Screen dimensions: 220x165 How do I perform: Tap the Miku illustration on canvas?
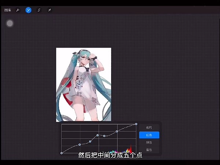coord(84,84)
